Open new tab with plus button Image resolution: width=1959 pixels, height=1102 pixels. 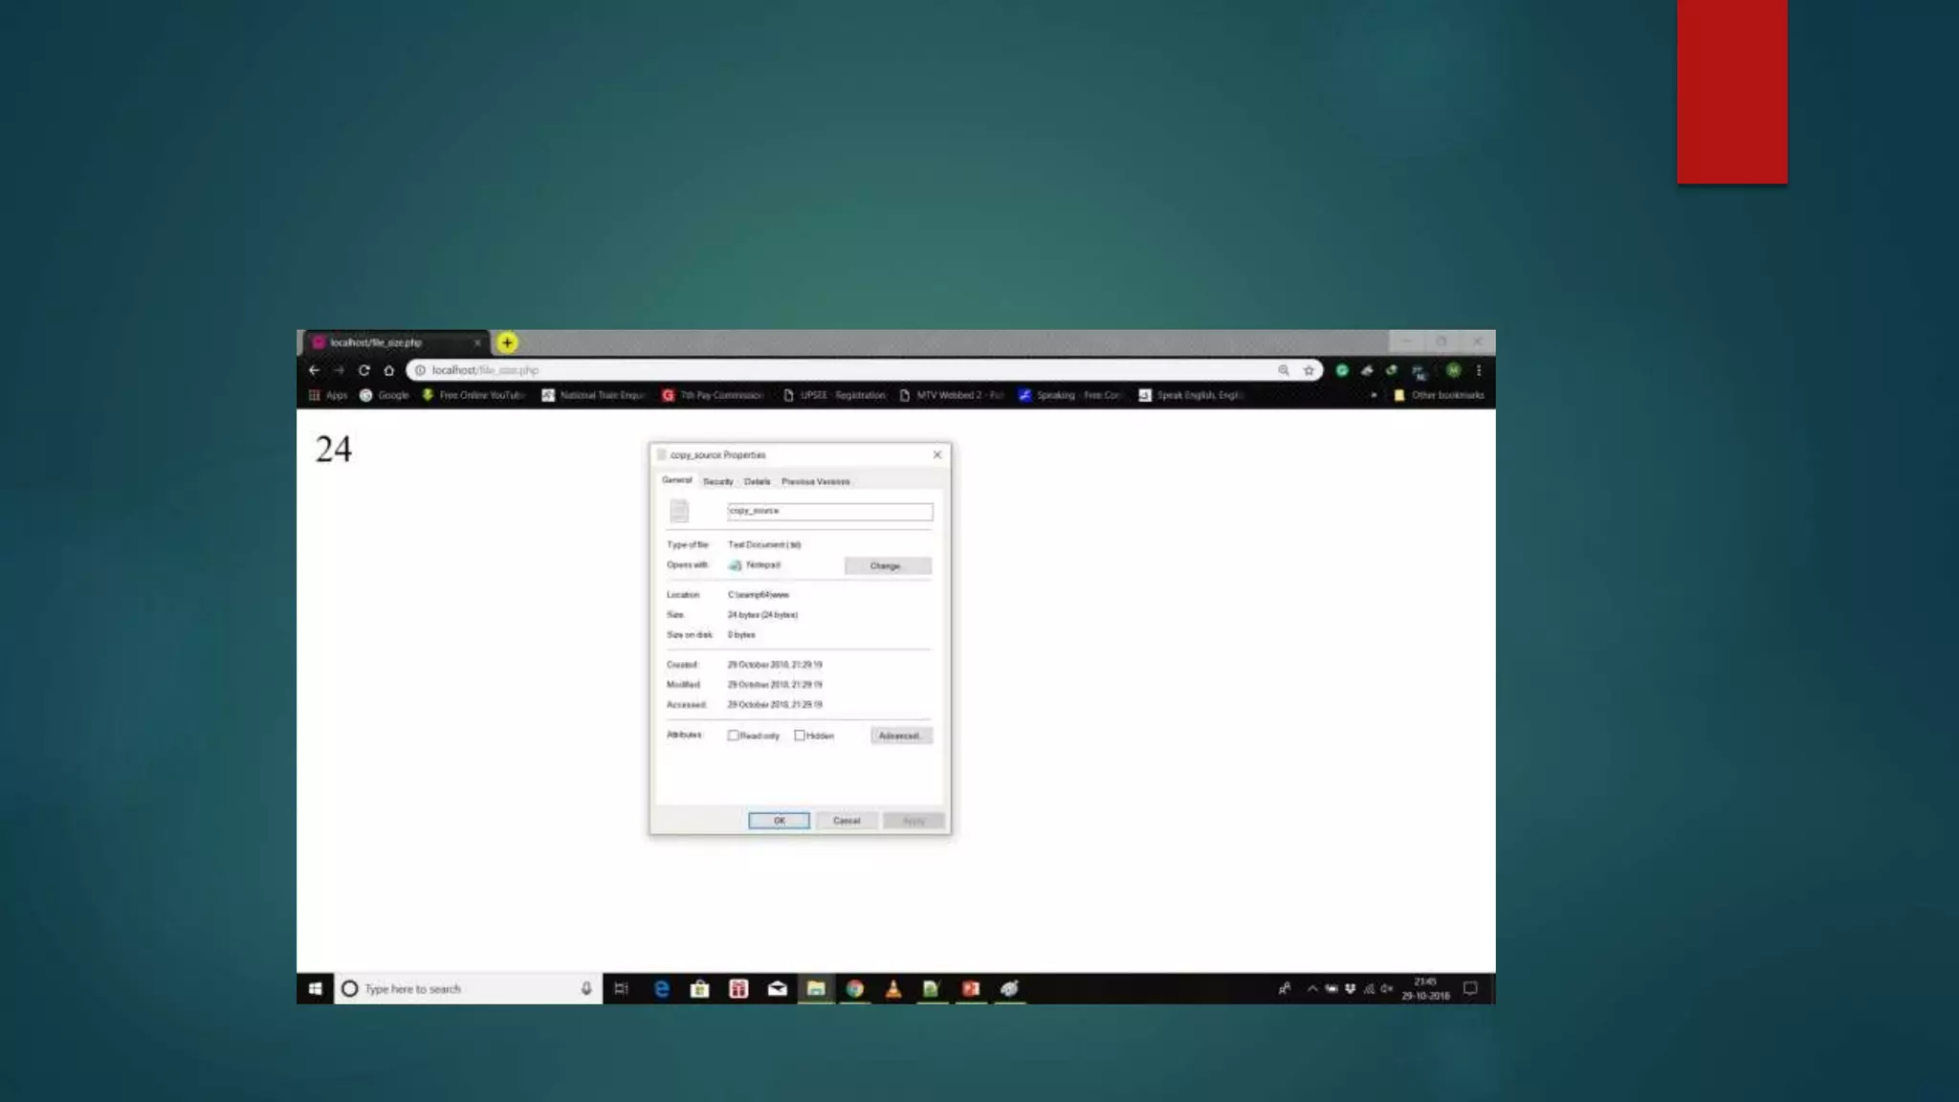tap(507, 342)
